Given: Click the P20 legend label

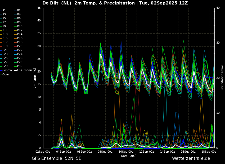Looking at the screenshot, I should [20, 46].
